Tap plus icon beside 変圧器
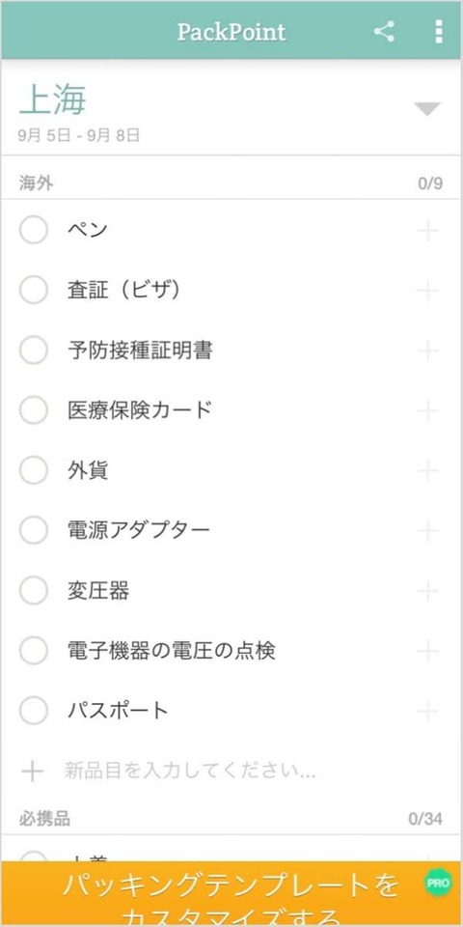 (x=427, y=591)
